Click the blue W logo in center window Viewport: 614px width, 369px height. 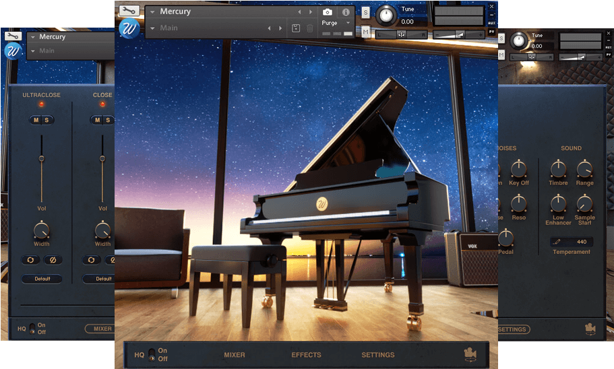(x=129, y=29)
